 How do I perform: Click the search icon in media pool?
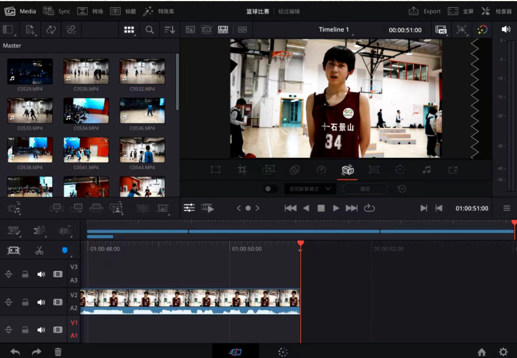pos(149,30)
